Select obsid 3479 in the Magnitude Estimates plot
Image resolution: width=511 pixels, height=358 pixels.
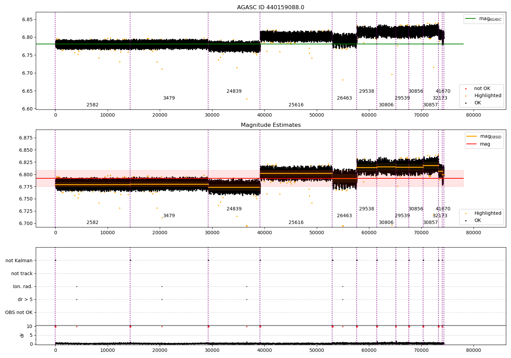[x=169, y=216]
